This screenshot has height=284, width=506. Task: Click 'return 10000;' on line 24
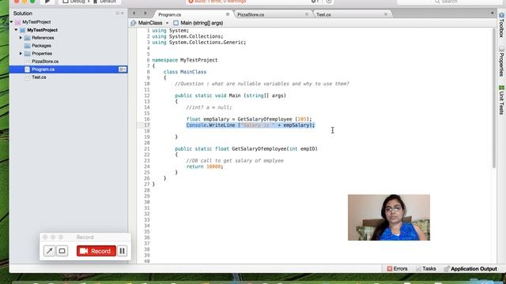click(205, 166)
